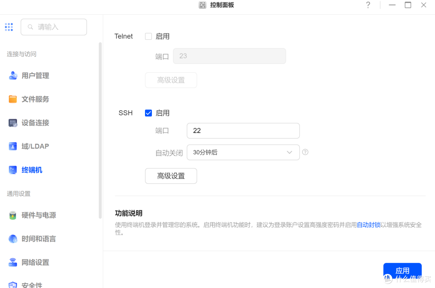Click the Time & Language (时间和语言) icon
The image size is (435, 288).
click(x=13, y=239)
